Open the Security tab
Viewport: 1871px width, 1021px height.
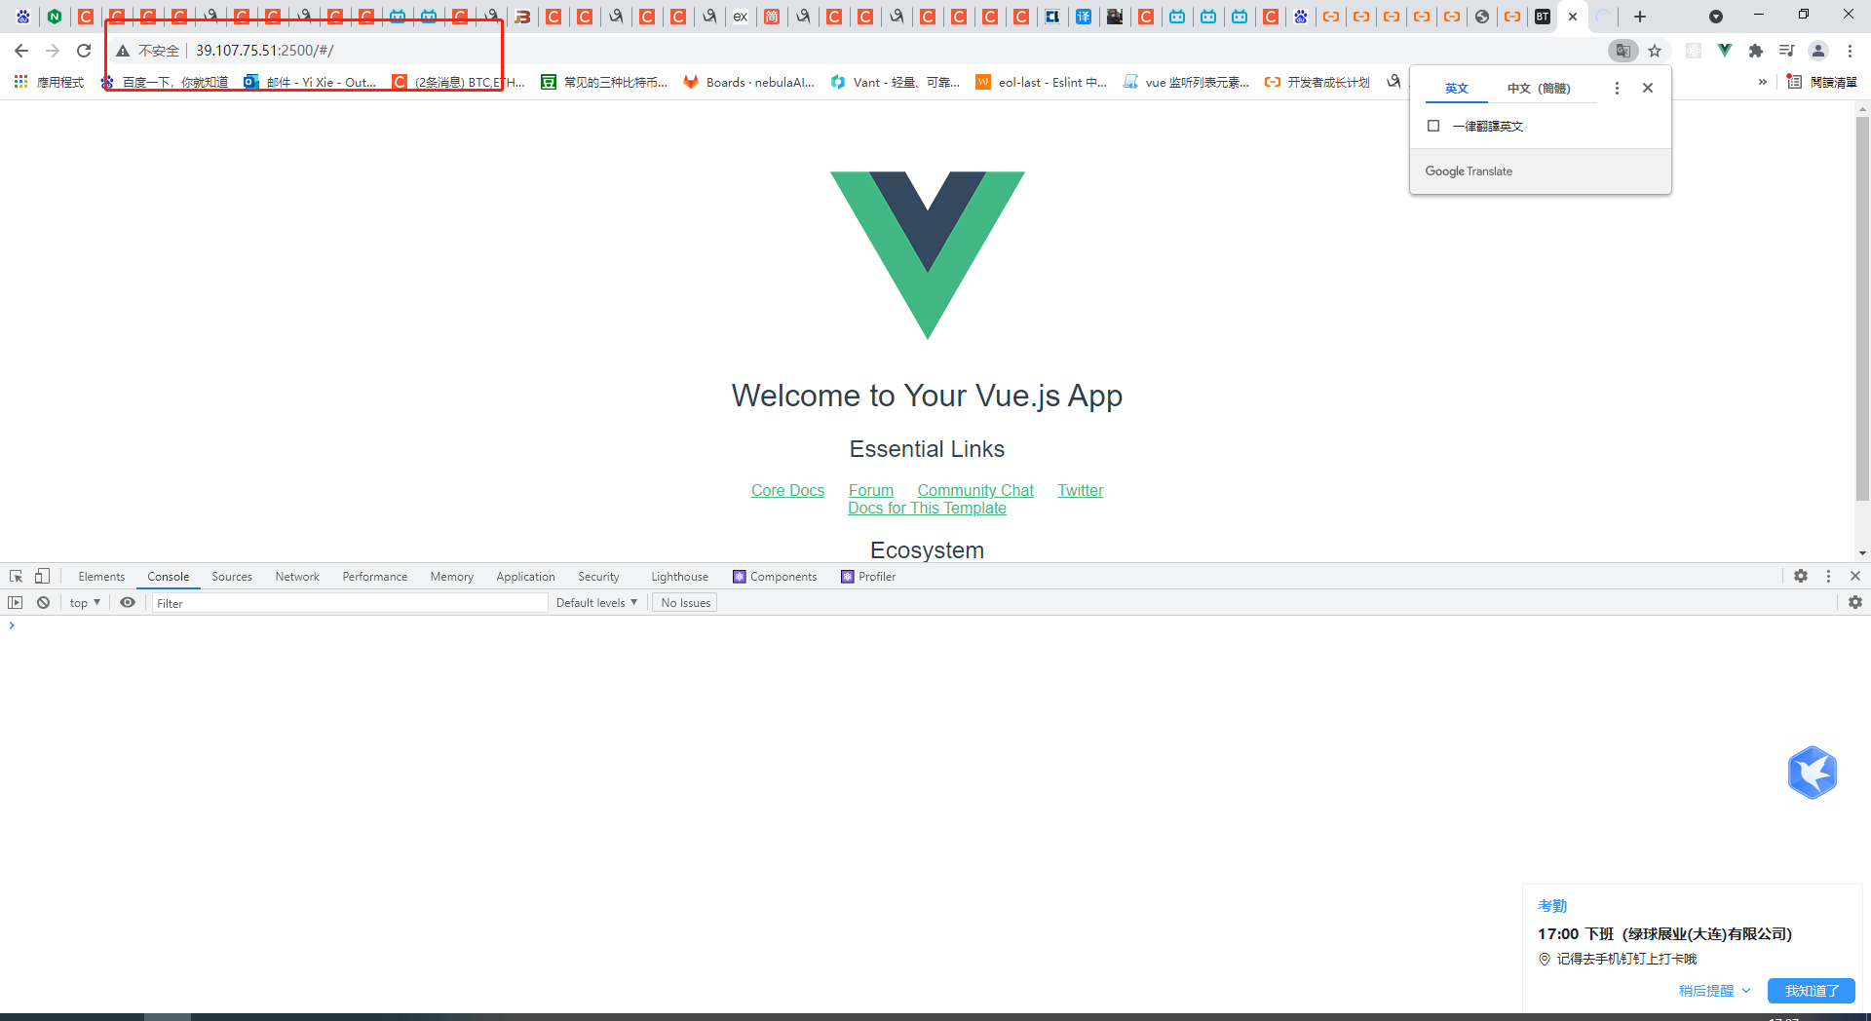(598, 577)
